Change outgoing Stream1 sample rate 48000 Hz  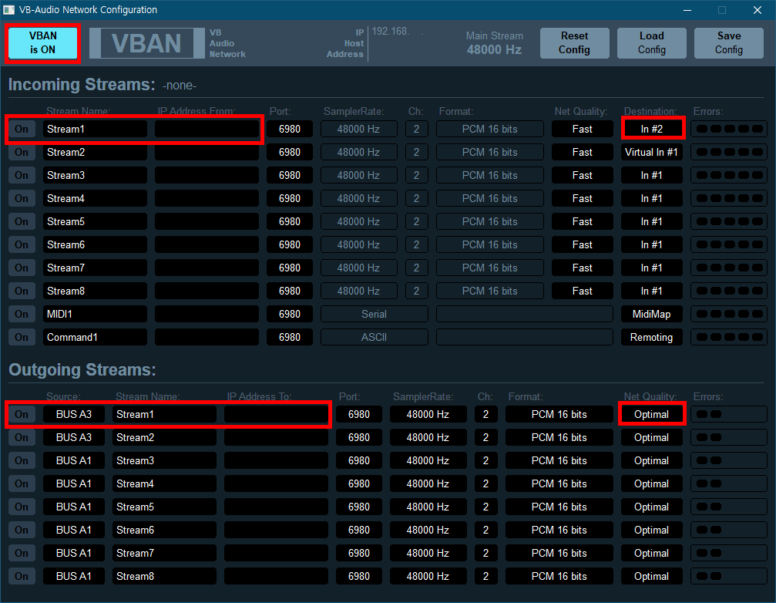[428, 414]
